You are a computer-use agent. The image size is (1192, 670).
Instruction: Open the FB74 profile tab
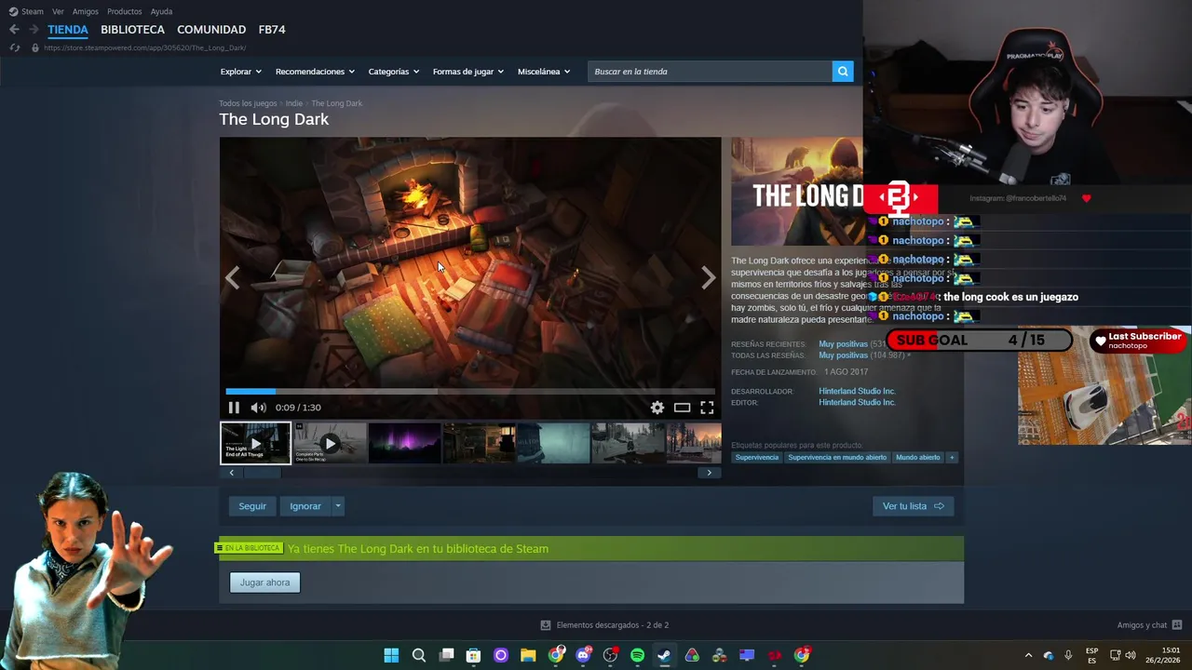pyautogui.click(x=272, y=30)
